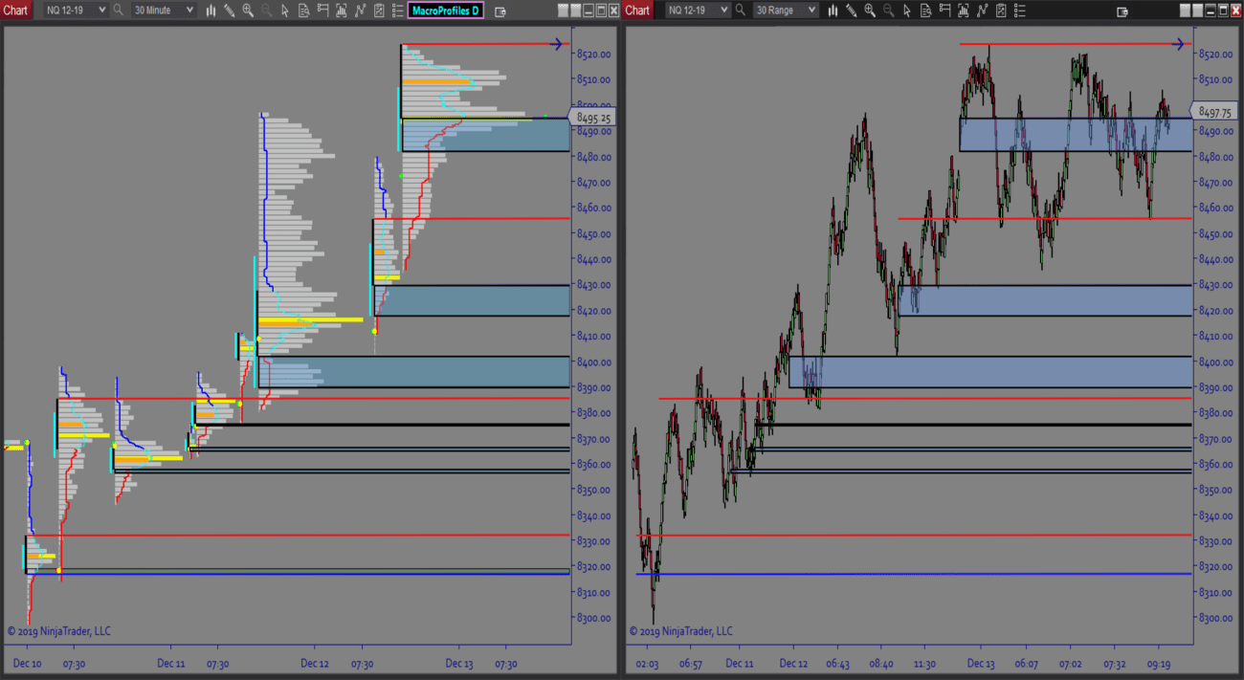
Task: Click the 09:19 time label on right chart
Action: pyautogui.click(x=1159, y=663)
